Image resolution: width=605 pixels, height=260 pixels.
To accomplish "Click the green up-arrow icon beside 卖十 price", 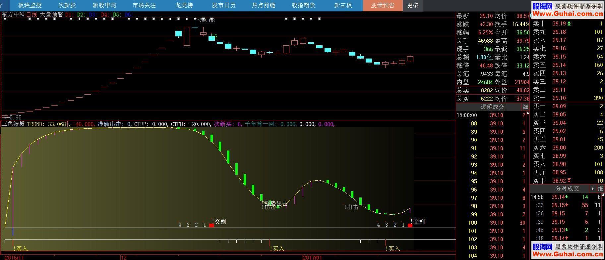I will (x=569, y=23).
